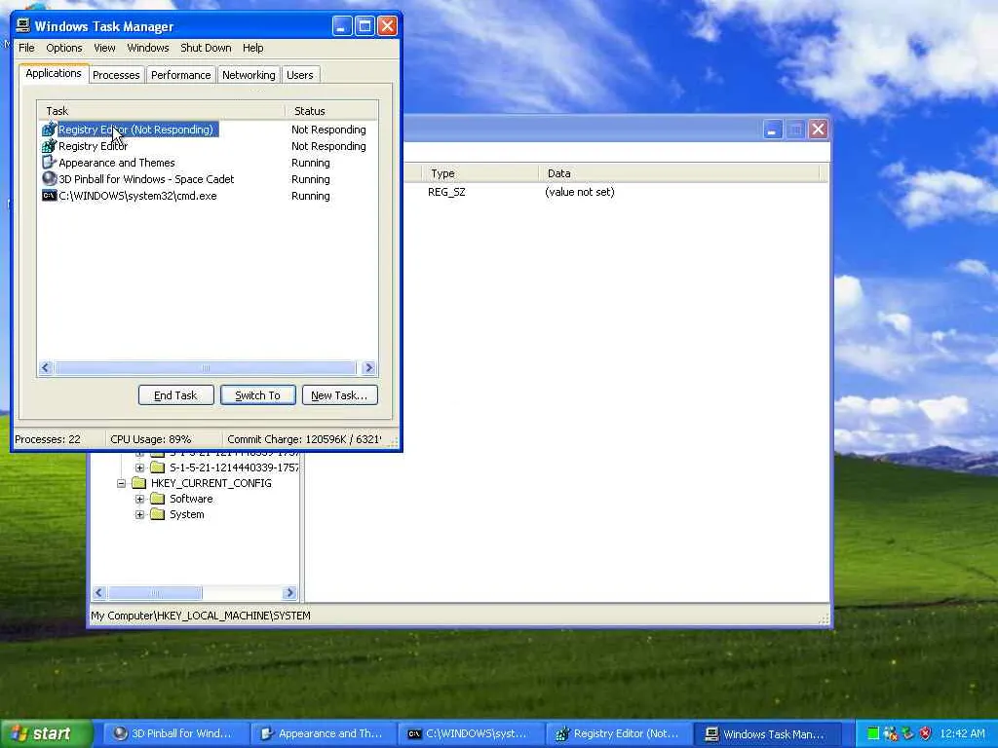Image resolution: width=998 pixels, height=748 pixels.
Task: Switch to the Applications tab
Action: (54, 74)
